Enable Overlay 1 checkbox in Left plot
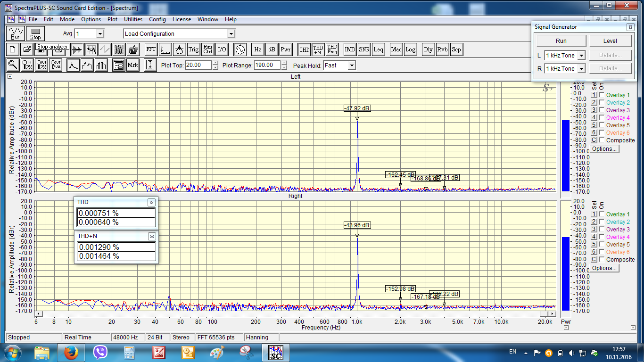 [x=602, y=95]
